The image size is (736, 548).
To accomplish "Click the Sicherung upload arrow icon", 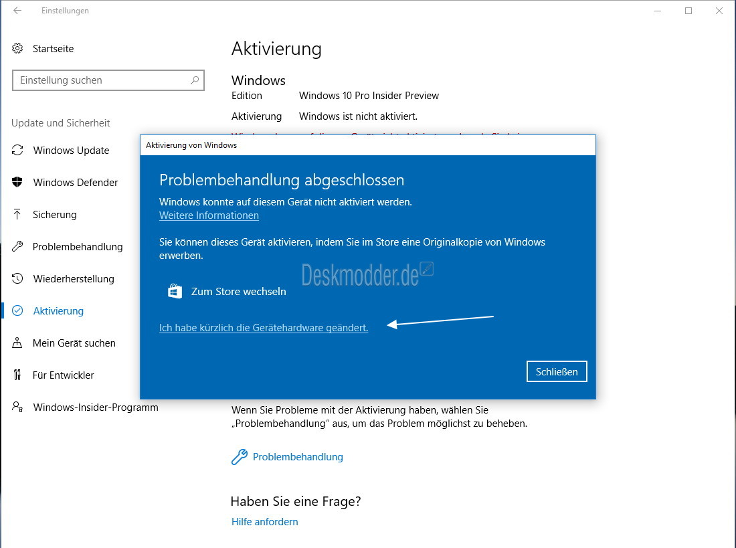I will 18,215.
